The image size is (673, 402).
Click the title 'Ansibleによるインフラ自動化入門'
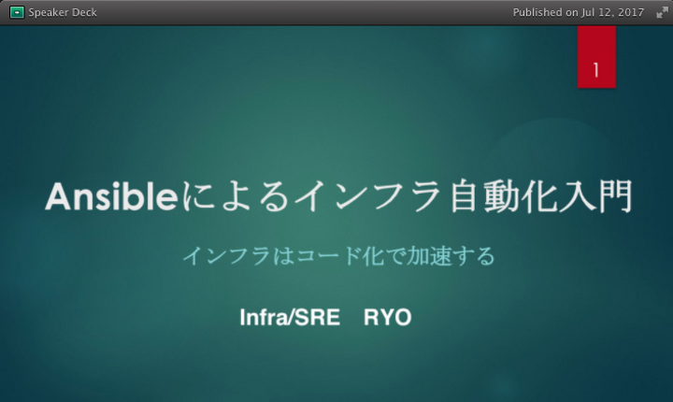[339, 196]
